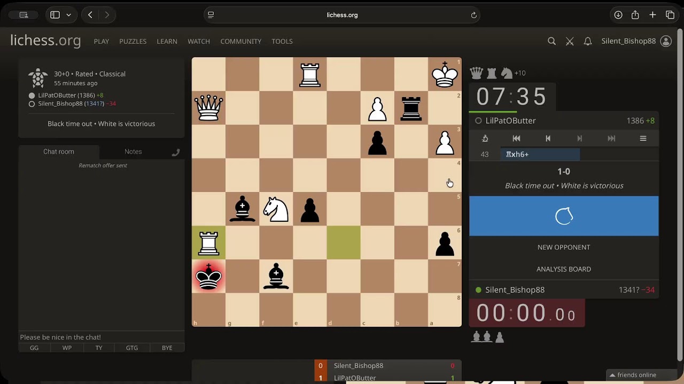Show the tab overview icon
Image resolution: width=684 pixels, height=384 pixels.
[670, 15]
